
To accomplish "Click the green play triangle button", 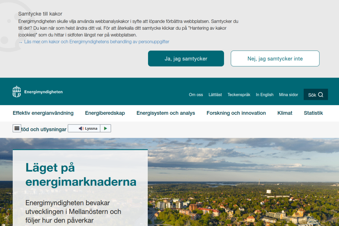I will pos(105,128).
